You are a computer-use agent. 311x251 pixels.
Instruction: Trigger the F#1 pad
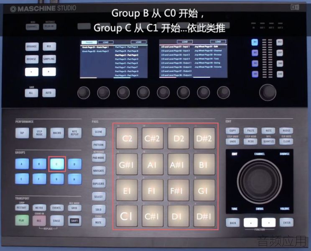click(x=178, y=190)
